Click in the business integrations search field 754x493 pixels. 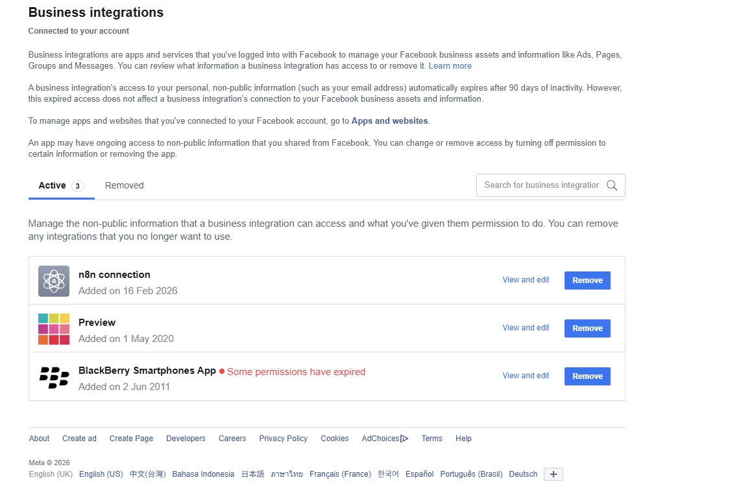pos(541,185)
